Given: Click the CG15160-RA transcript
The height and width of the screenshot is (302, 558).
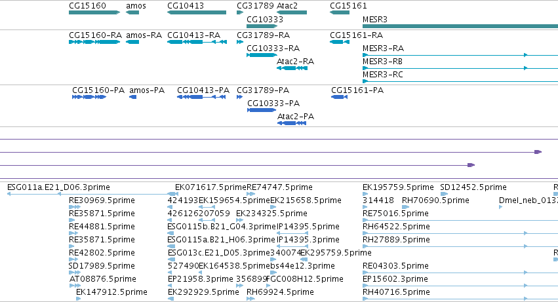Looking at the screenshot, I should tap(94, 42).
